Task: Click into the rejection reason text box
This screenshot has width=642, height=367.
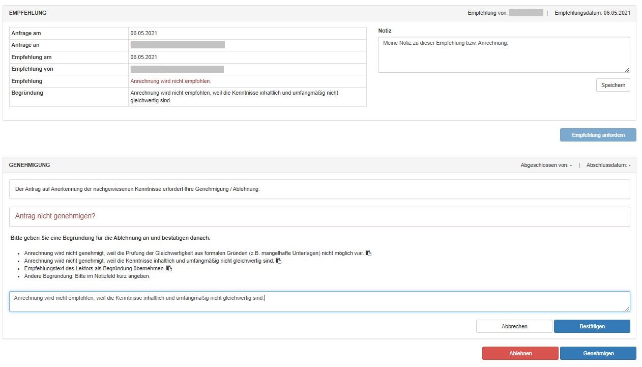Action: tap(319, 301)
